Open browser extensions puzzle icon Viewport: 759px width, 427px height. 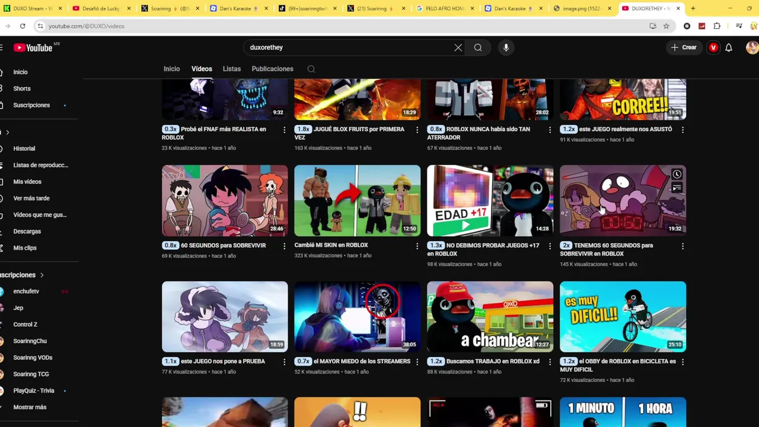(717, 26)
